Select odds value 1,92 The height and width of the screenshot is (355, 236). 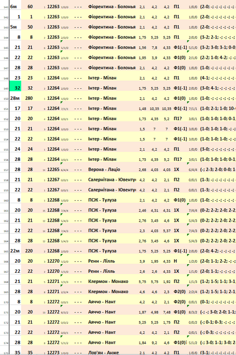pos(167,281)
